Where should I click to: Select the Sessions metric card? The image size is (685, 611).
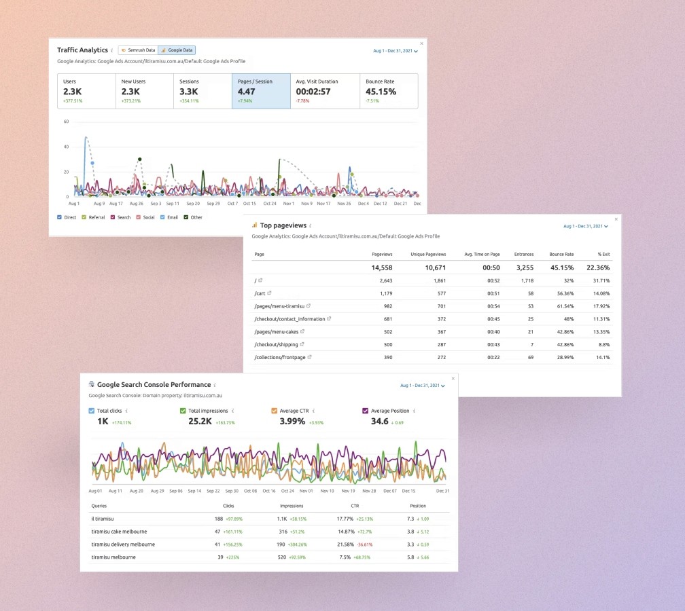coord(203,91)
